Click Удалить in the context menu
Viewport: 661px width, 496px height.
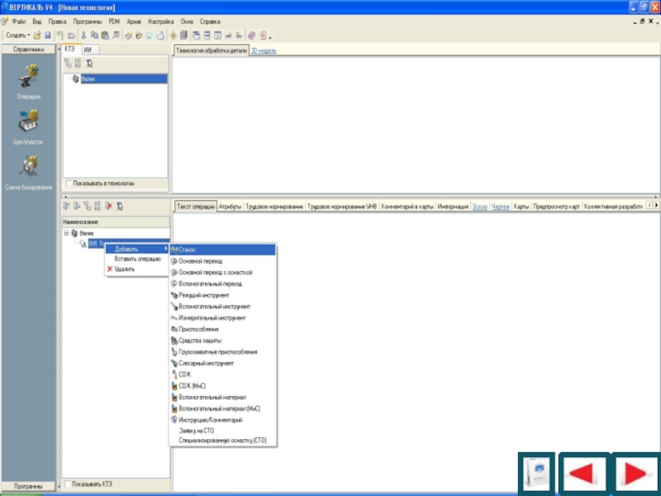(x=124, y=269)
